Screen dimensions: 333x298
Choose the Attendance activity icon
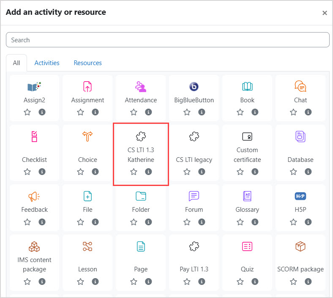click(141, 87)
